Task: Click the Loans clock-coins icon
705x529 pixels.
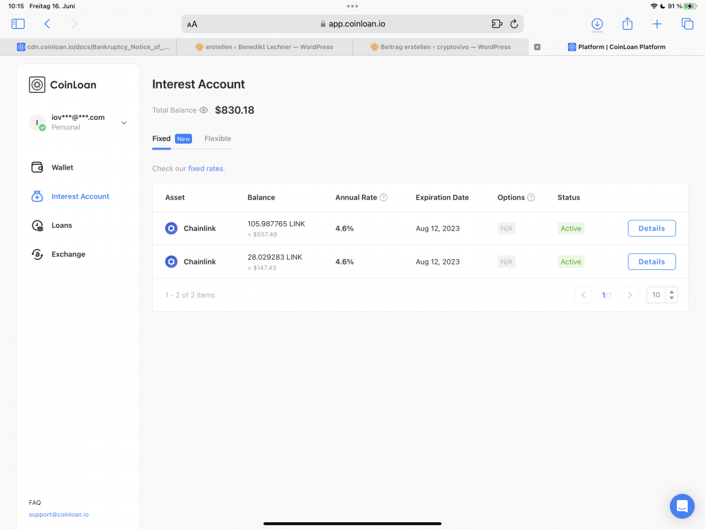Action: 37,225
